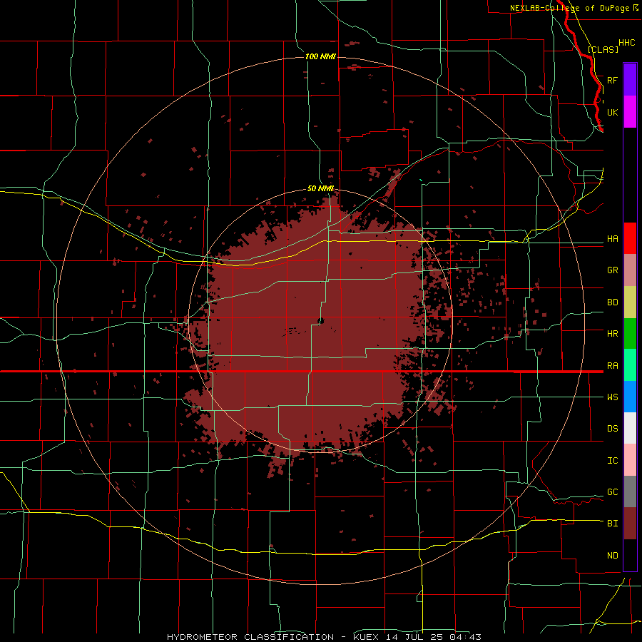Click the '[CLAS]' label
The image size is (642, 642).
(603, 49)
